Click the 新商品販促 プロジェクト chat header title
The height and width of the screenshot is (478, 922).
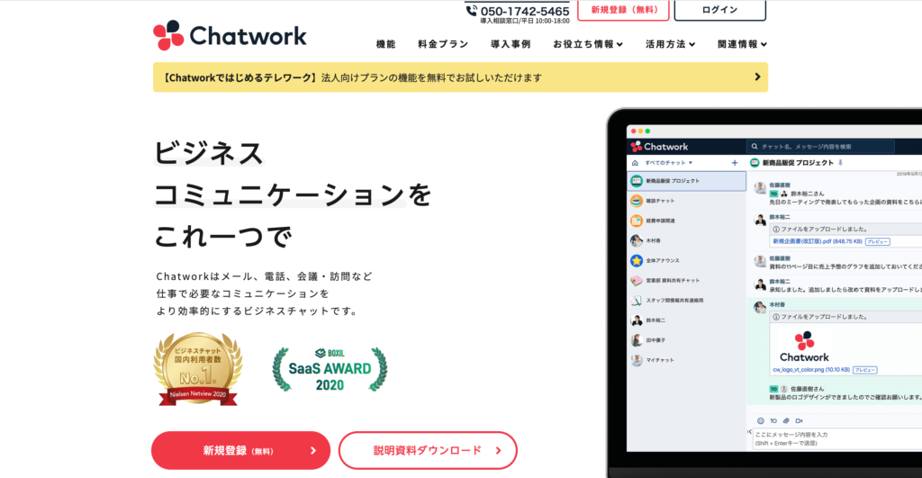point(798,163)
